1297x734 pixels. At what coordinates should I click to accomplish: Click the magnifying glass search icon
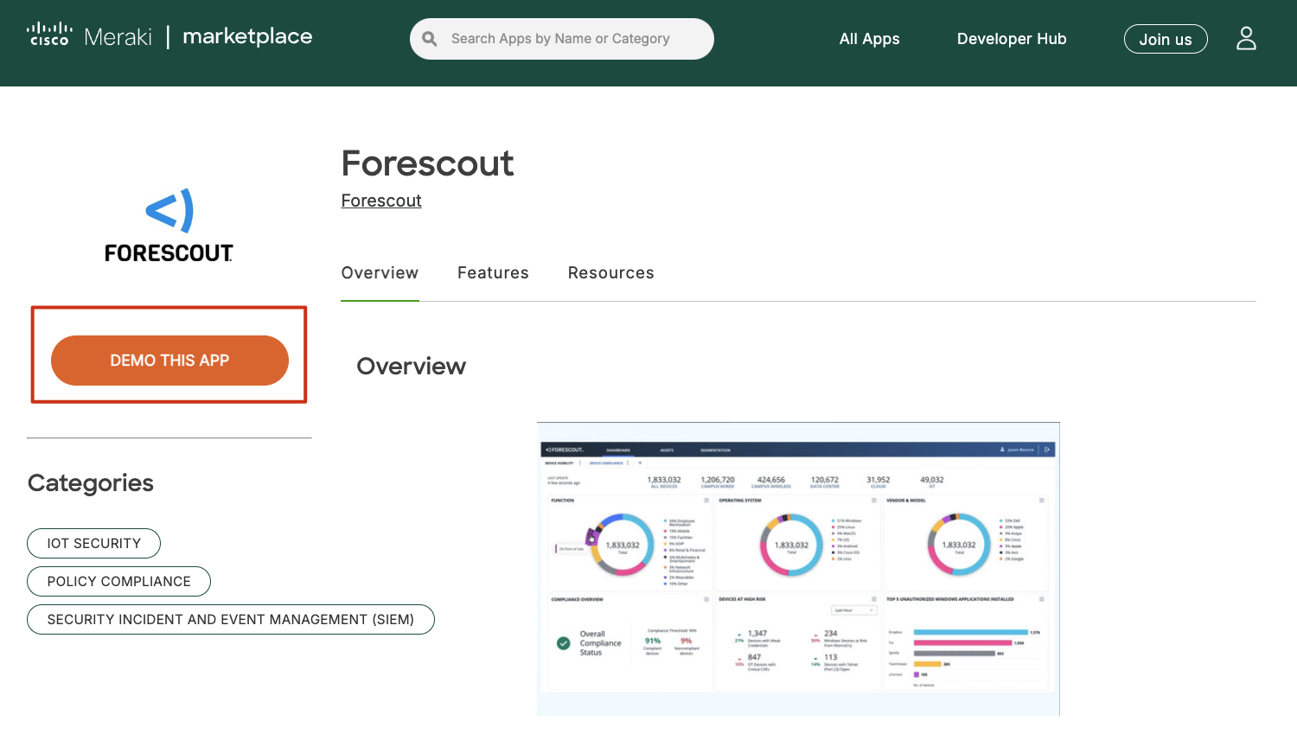coord(430,38)
